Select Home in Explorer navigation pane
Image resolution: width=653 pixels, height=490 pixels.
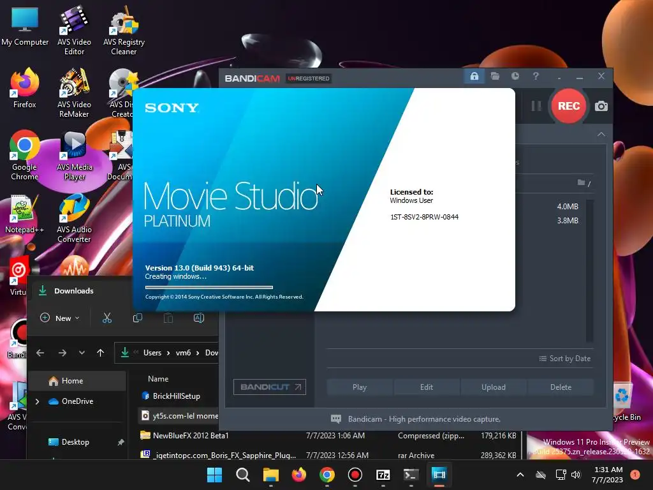(x=78, y=381)
